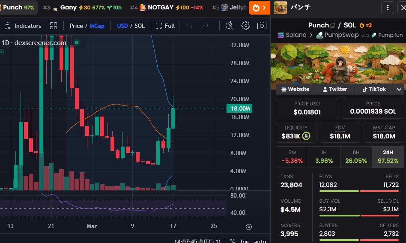Viewport: 406px width, 243px height.
Task: Redo the last chart action
Action: (205, 26)
